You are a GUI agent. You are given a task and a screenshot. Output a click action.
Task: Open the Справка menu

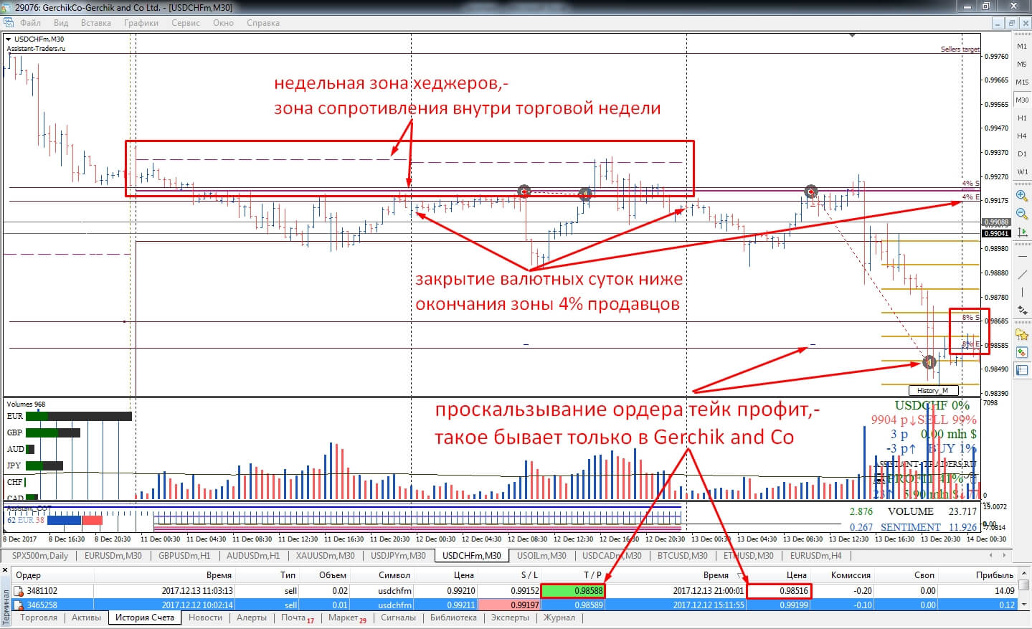click(x=263, y=23)
